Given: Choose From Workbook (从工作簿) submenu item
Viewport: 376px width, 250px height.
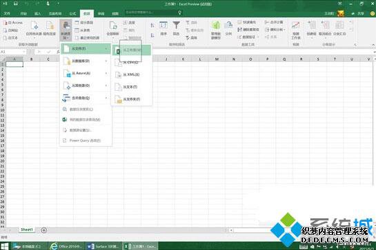Looking at the screenshot, I should click(132, 50).
